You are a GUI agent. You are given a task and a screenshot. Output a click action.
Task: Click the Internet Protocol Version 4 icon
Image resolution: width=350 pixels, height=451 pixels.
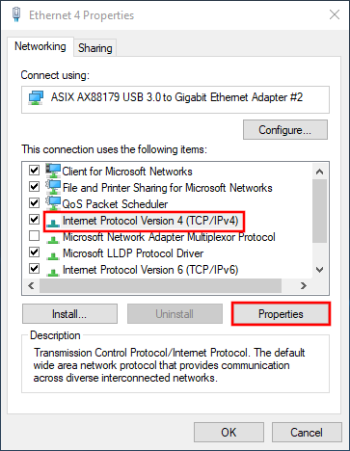coord(53,223)
